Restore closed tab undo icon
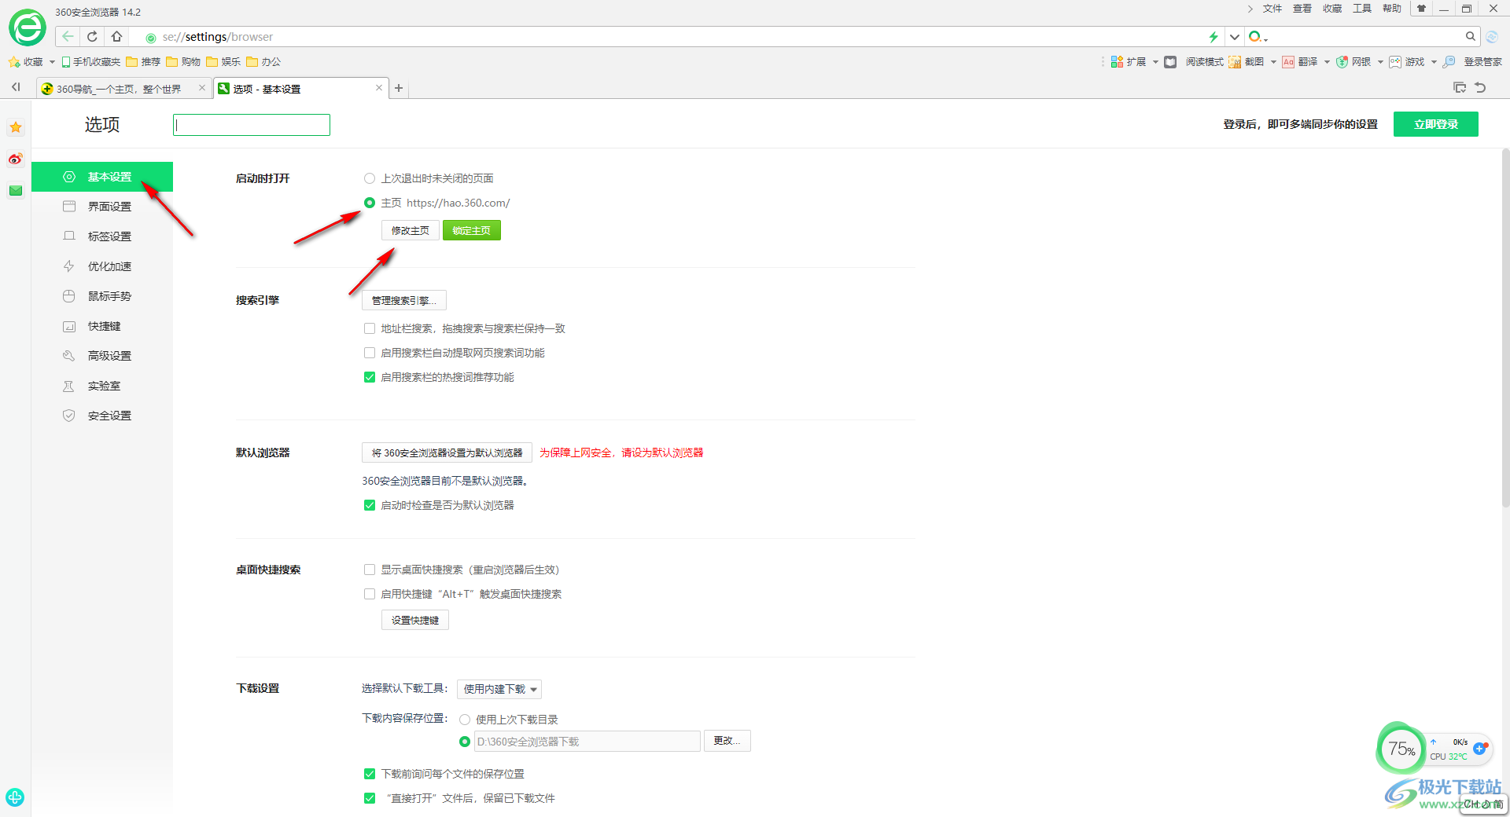Viewport: 1510px width, 817px height. click(1480, 87)
